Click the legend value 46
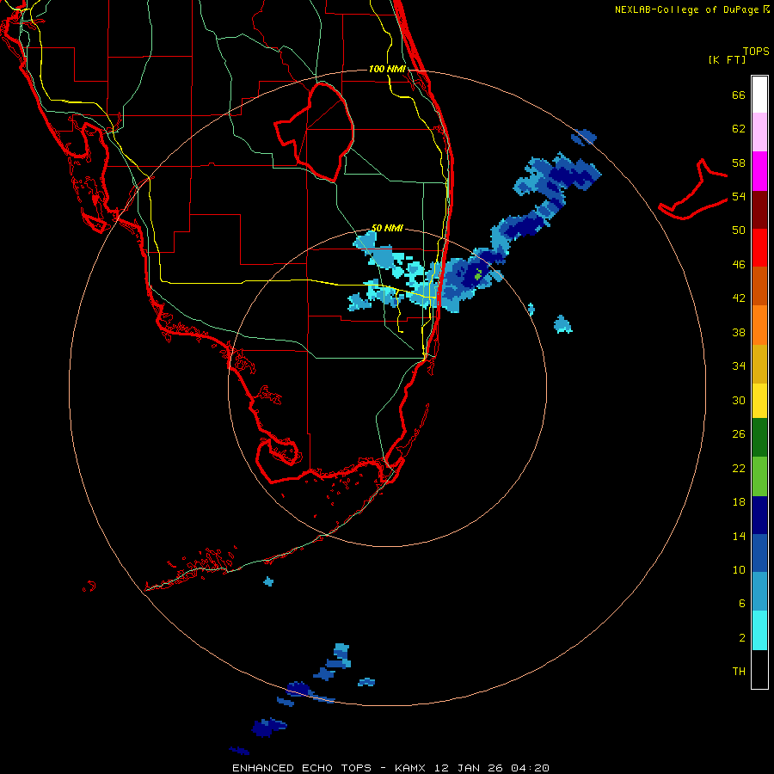 pyautogui.click(x=739, y=265)
